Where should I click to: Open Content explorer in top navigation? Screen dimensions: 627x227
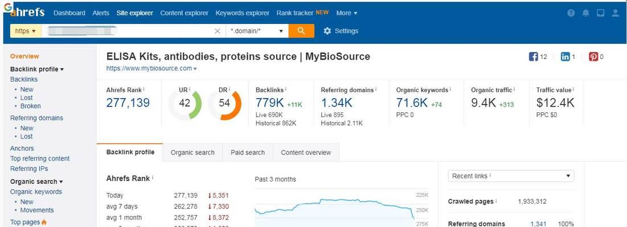[x=185, y=12]
